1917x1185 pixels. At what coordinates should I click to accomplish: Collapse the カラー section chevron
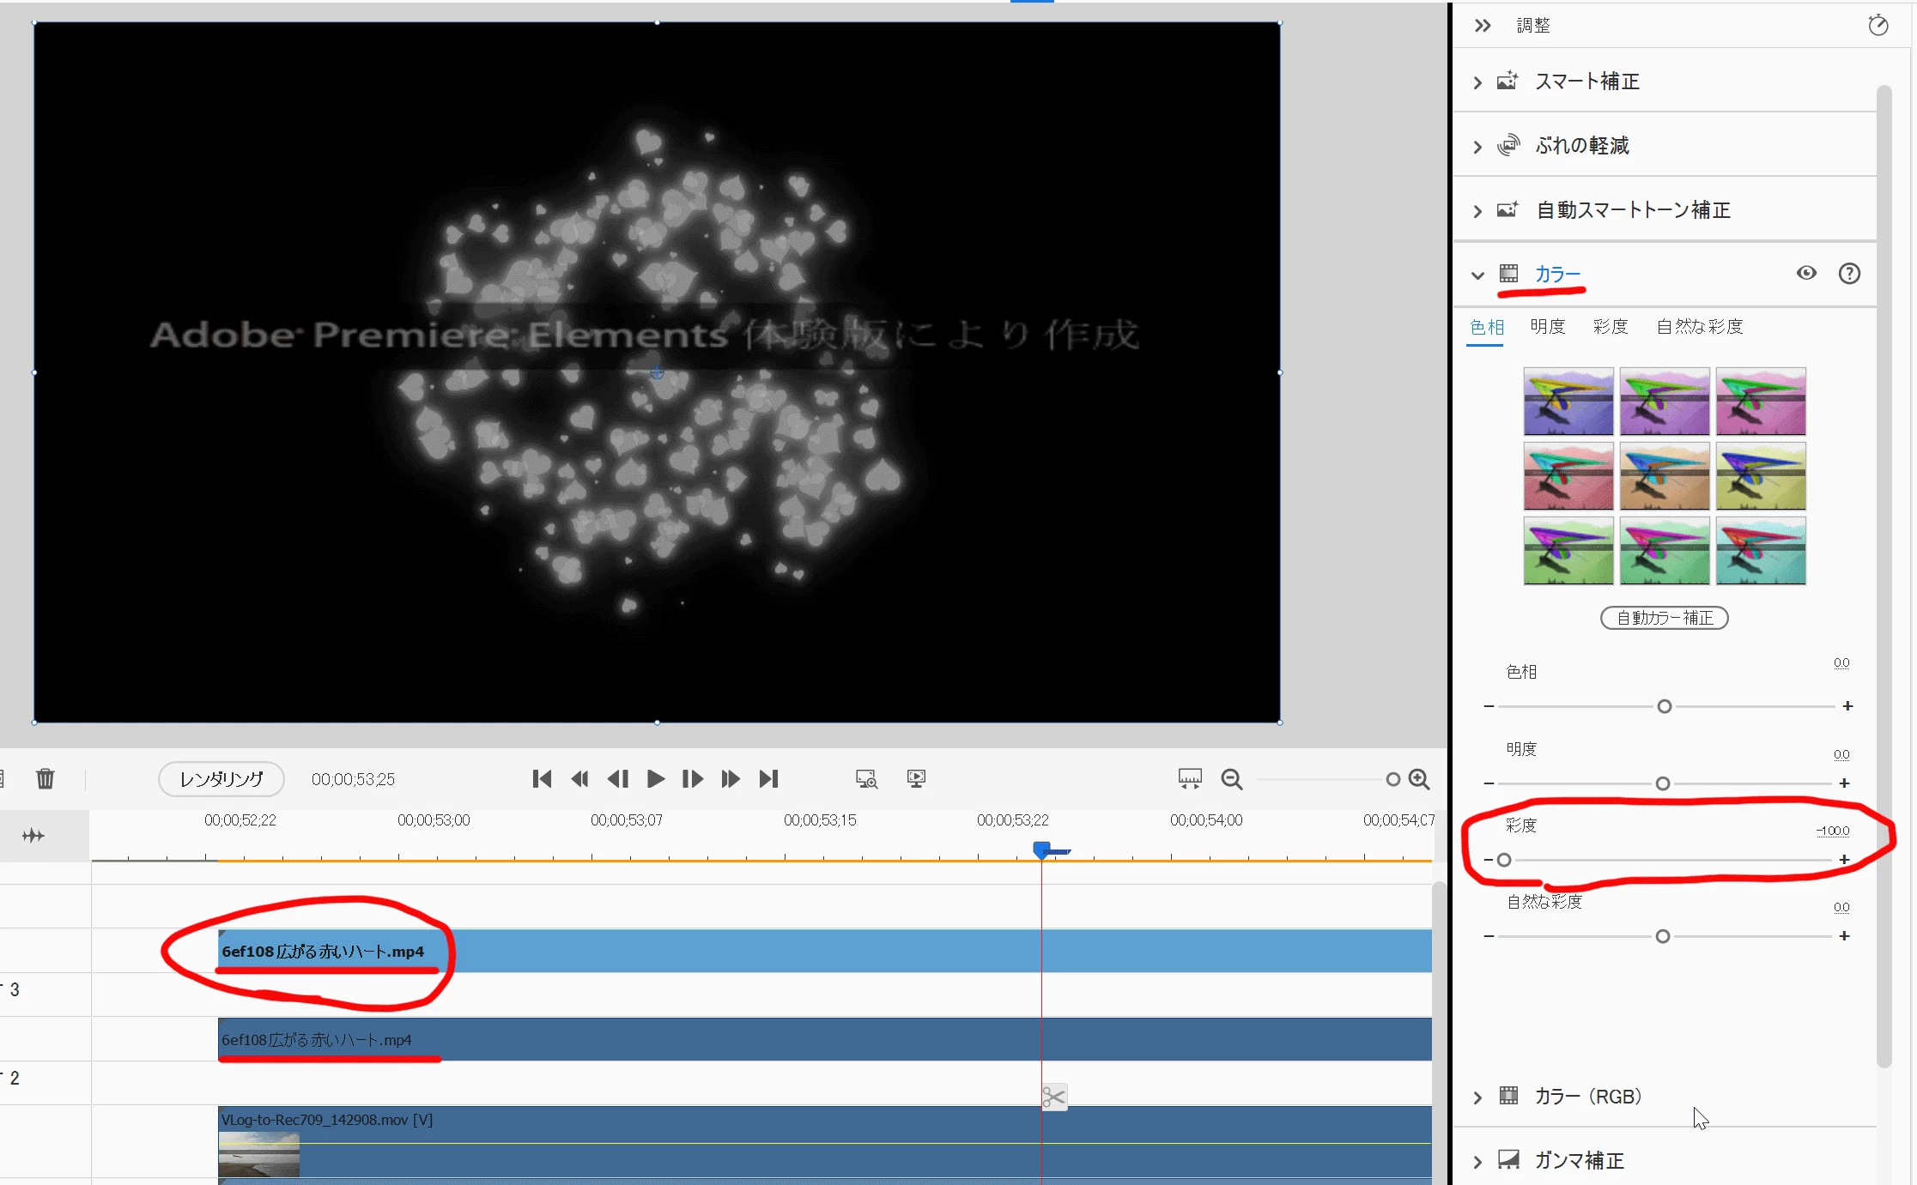coord(1477,275)
